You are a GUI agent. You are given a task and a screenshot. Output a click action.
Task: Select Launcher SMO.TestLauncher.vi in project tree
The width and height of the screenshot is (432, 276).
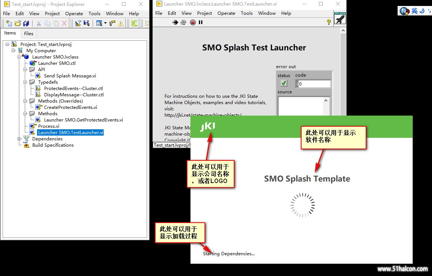click(70, 133)
